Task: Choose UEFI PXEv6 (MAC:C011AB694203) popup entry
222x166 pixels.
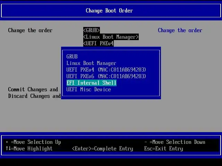Action: 106,76
